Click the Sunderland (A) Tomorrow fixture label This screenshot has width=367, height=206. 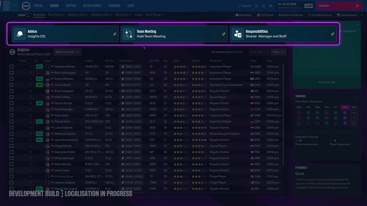tap(227, 52)
